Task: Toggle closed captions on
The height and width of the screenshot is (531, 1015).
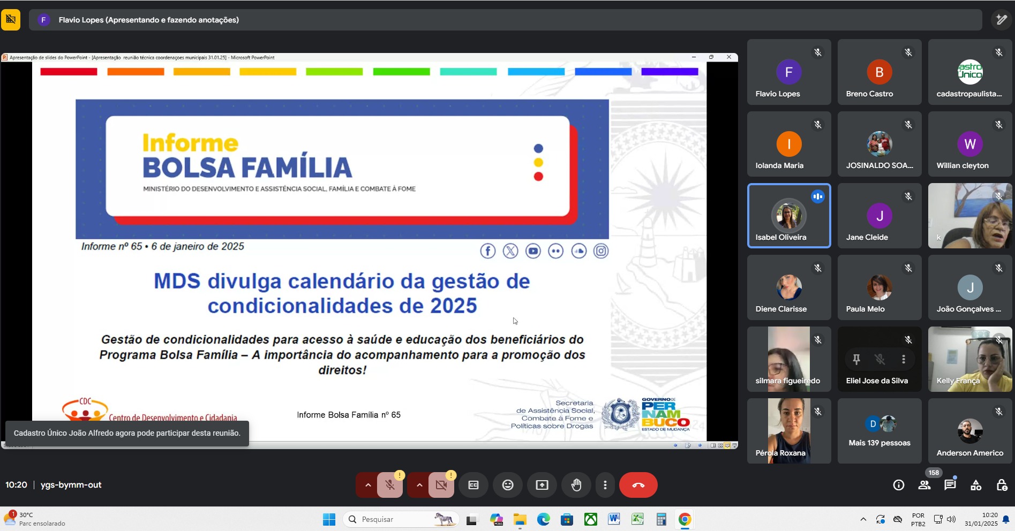Action: 473,485
